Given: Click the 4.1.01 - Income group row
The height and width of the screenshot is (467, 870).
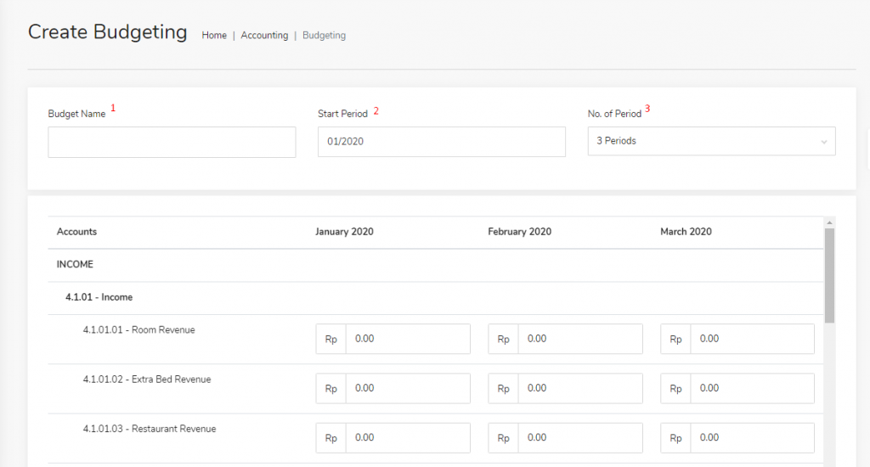Looking at the screenshot, I should 99,297.
